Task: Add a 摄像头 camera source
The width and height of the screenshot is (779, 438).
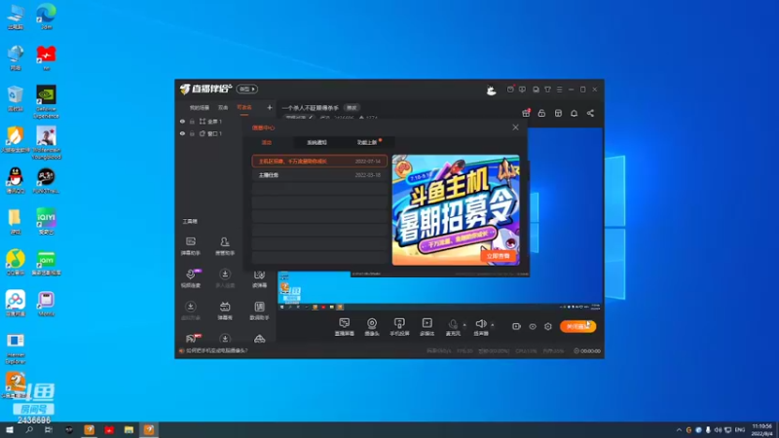Action: [372, 327]
